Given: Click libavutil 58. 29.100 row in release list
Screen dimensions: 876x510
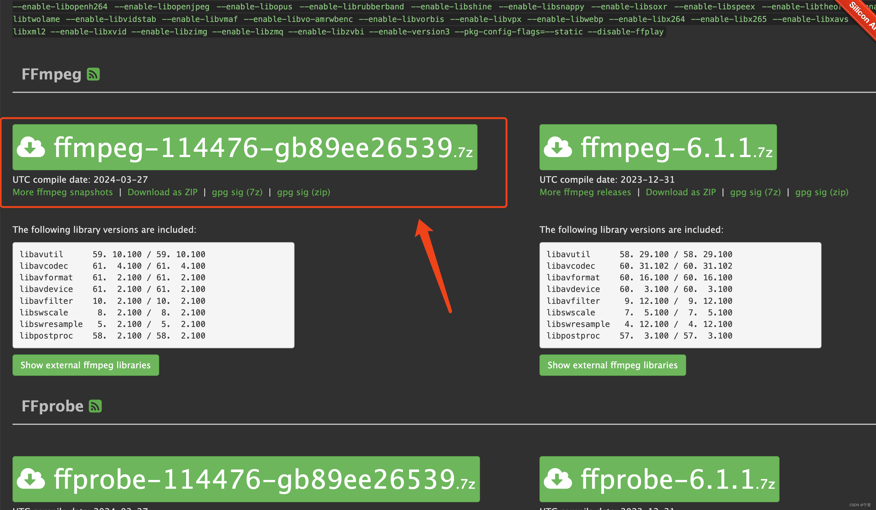Looking at the screenshot, I should click(x=639, y=254).
